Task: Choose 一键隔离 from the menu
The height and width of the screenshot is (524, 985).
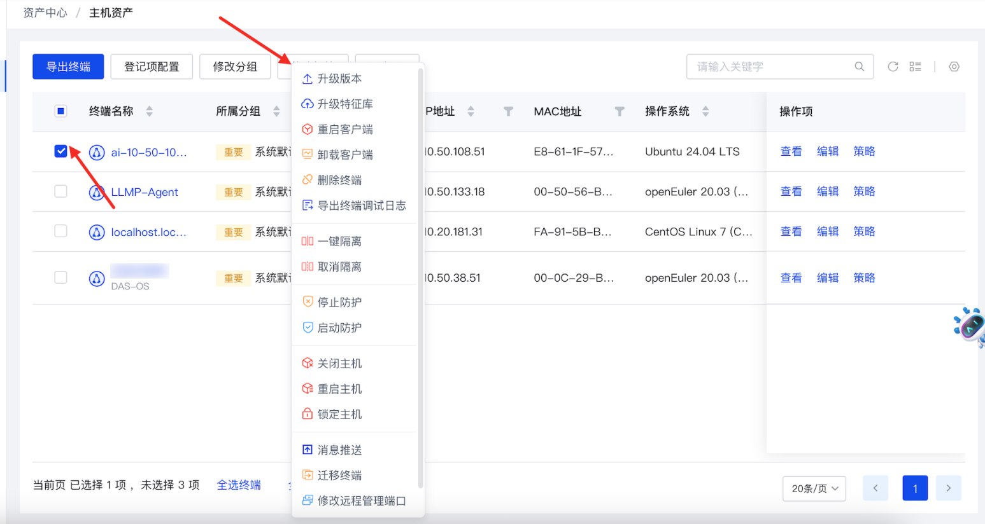Action: click(x=339, y=241)
